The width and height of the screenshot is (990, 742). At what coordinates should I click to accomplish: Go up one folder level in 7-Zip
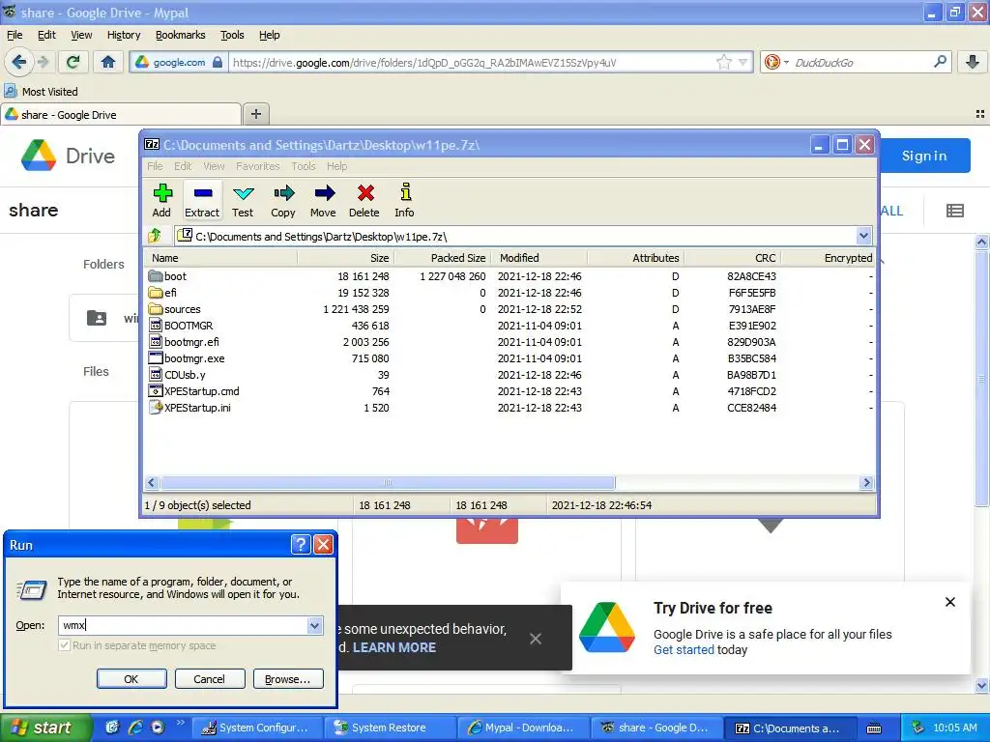[x=155, y=236]
